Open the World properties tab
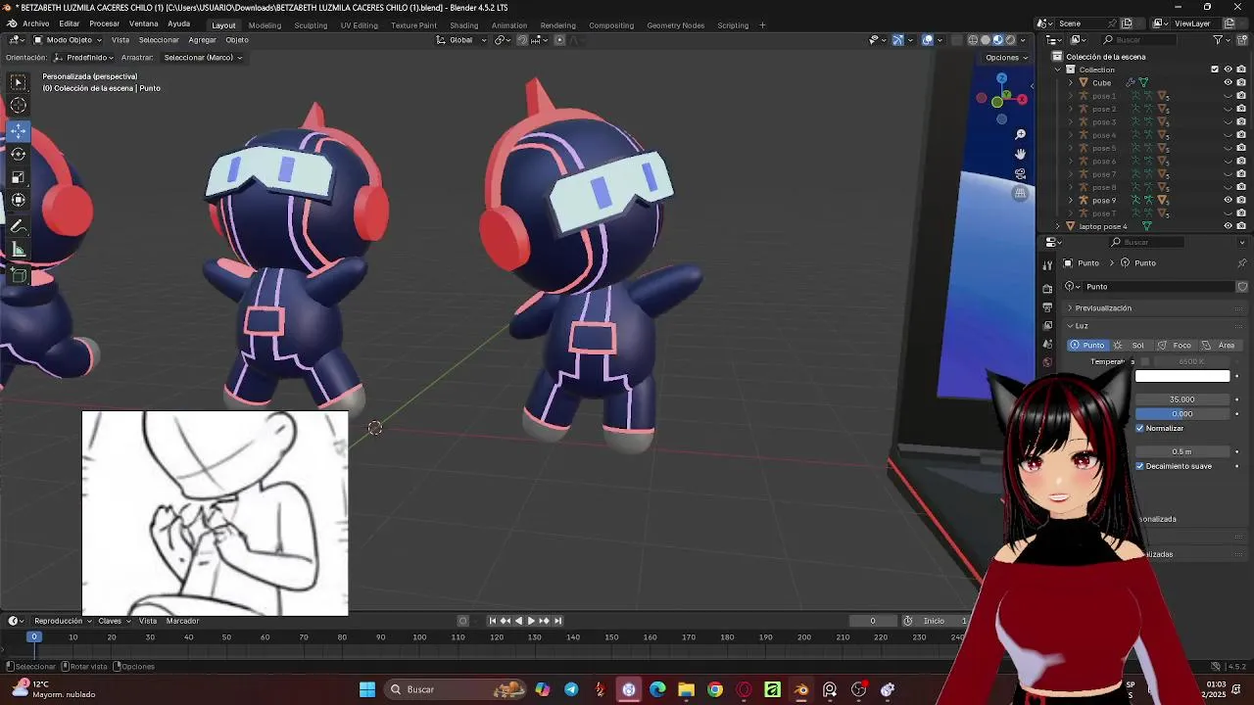Viewport: 1254px width, 705px height. 1047,363
